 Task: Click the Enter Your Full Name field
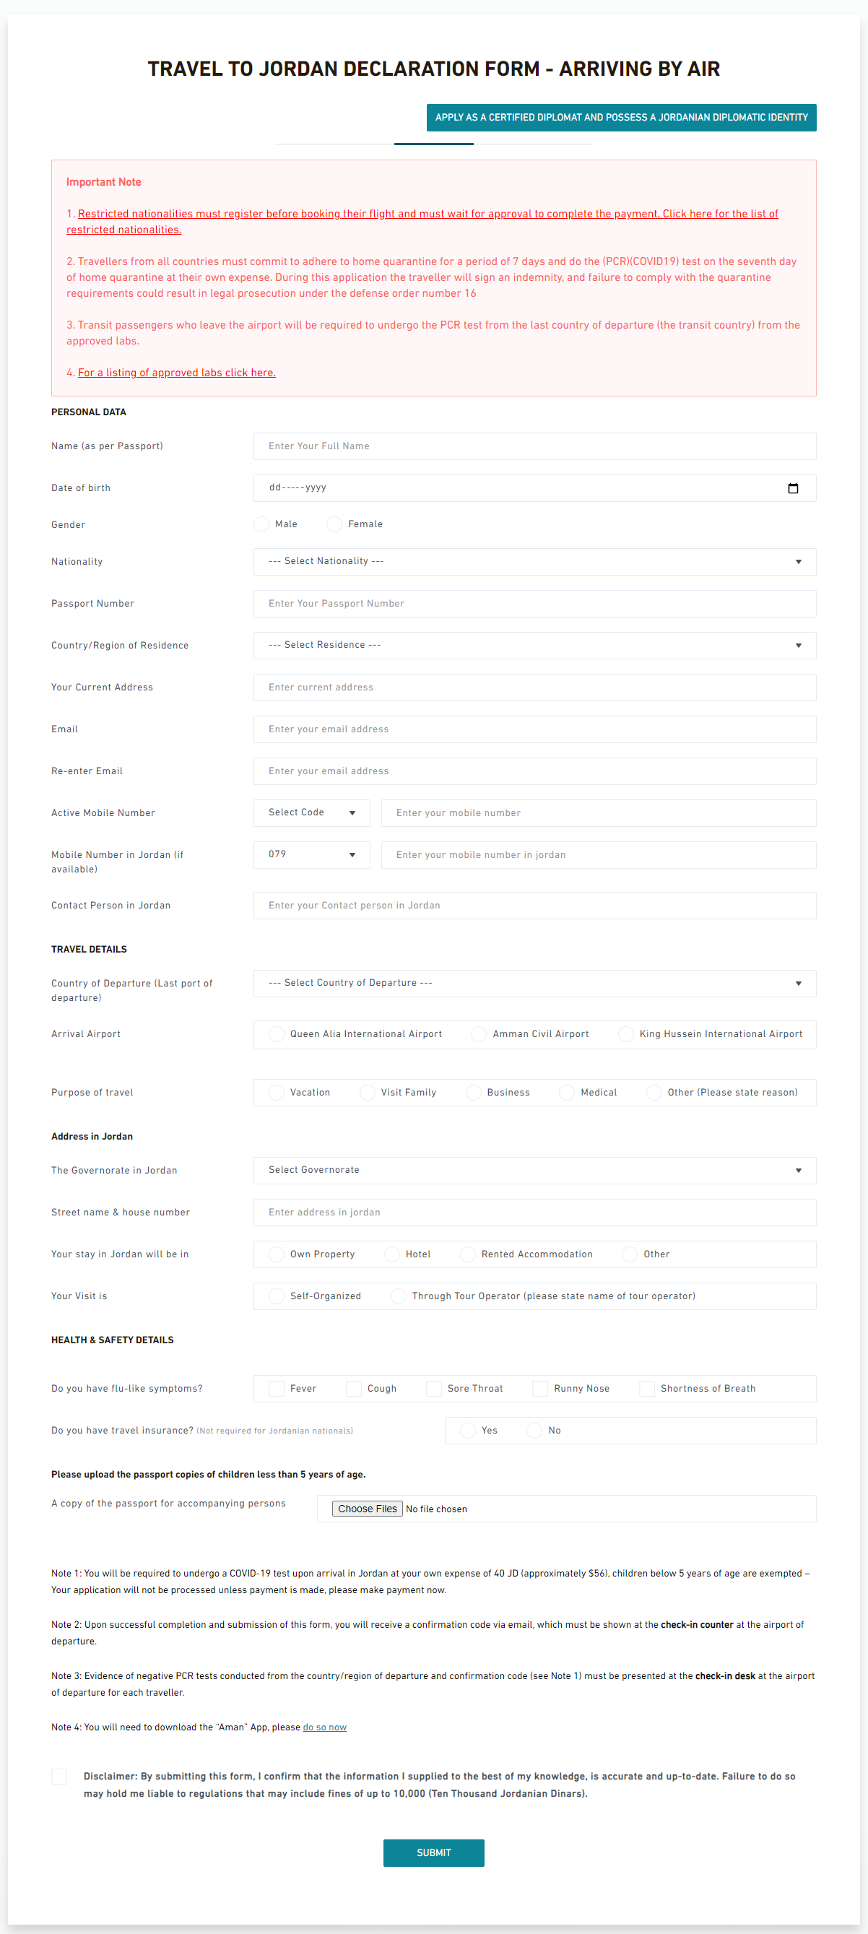(x=534, y=446)
